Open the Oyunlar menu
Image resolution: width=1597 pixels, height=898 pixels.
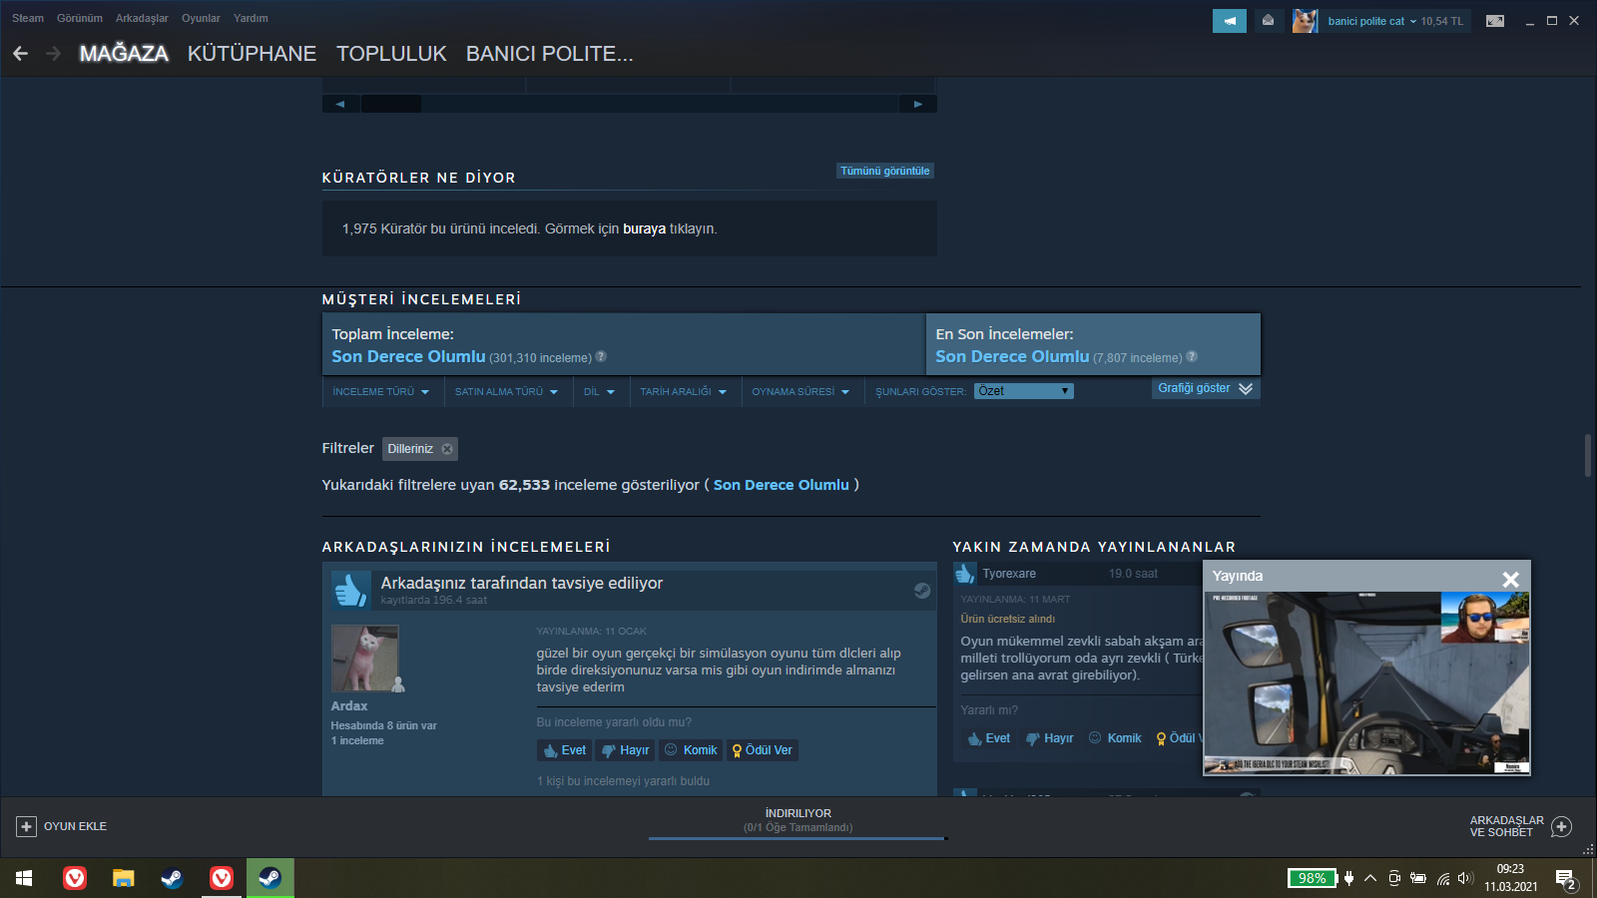point(201,18)
